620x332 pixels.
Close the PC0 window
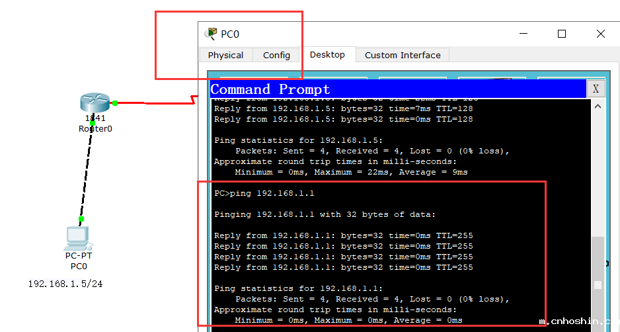tap(600, 34)
